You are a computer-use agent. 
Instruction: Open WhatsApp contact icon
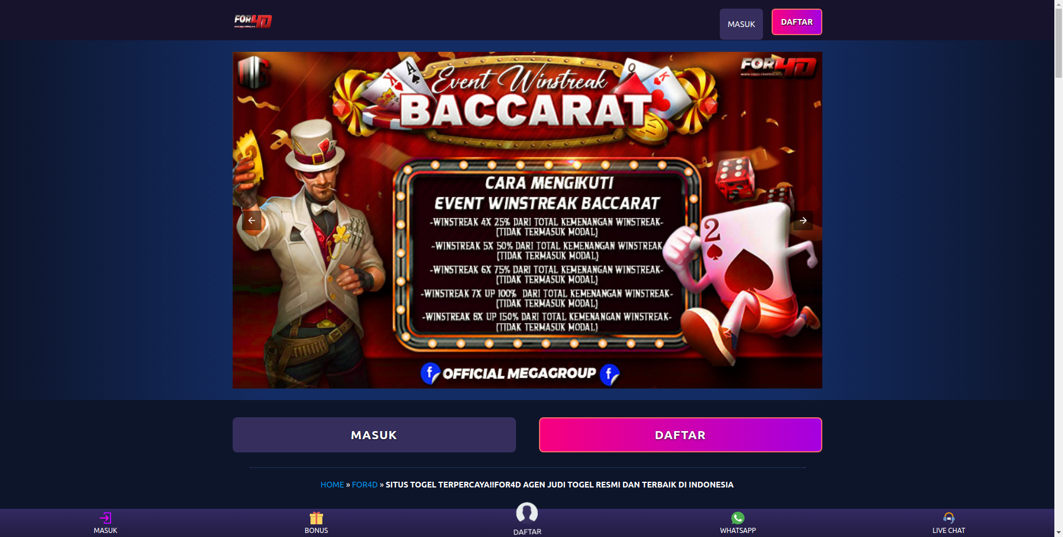click(738, 518)
